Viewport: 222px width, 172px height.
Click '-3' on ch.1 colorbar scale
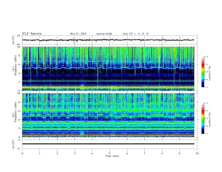coord(207,56)
